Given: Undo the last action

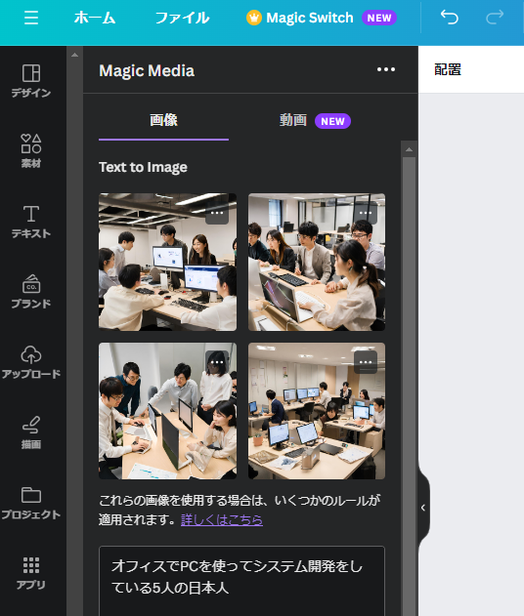Looking at the screenshot, I should 450,18.
